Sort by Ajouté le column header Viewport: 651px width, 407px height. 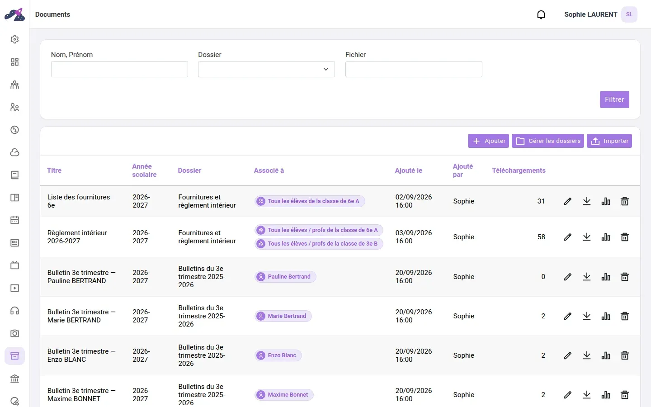(409, 170)
